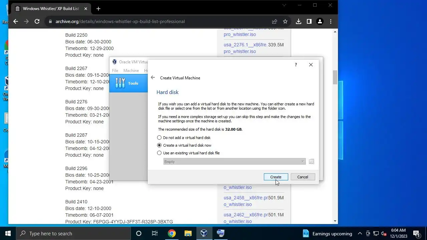This screenshot has height=240, width=427.
Task: Open the Machine menu in VirtualBox Manager
Action: point(131,71)
